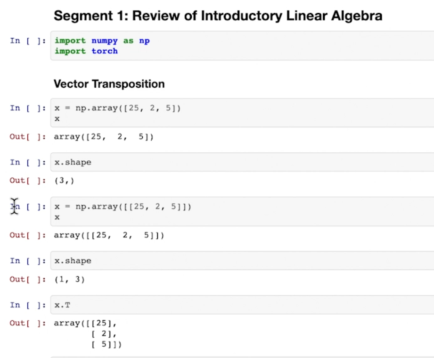
Task: Select the (3,) output text
Action: pos(65,181)
